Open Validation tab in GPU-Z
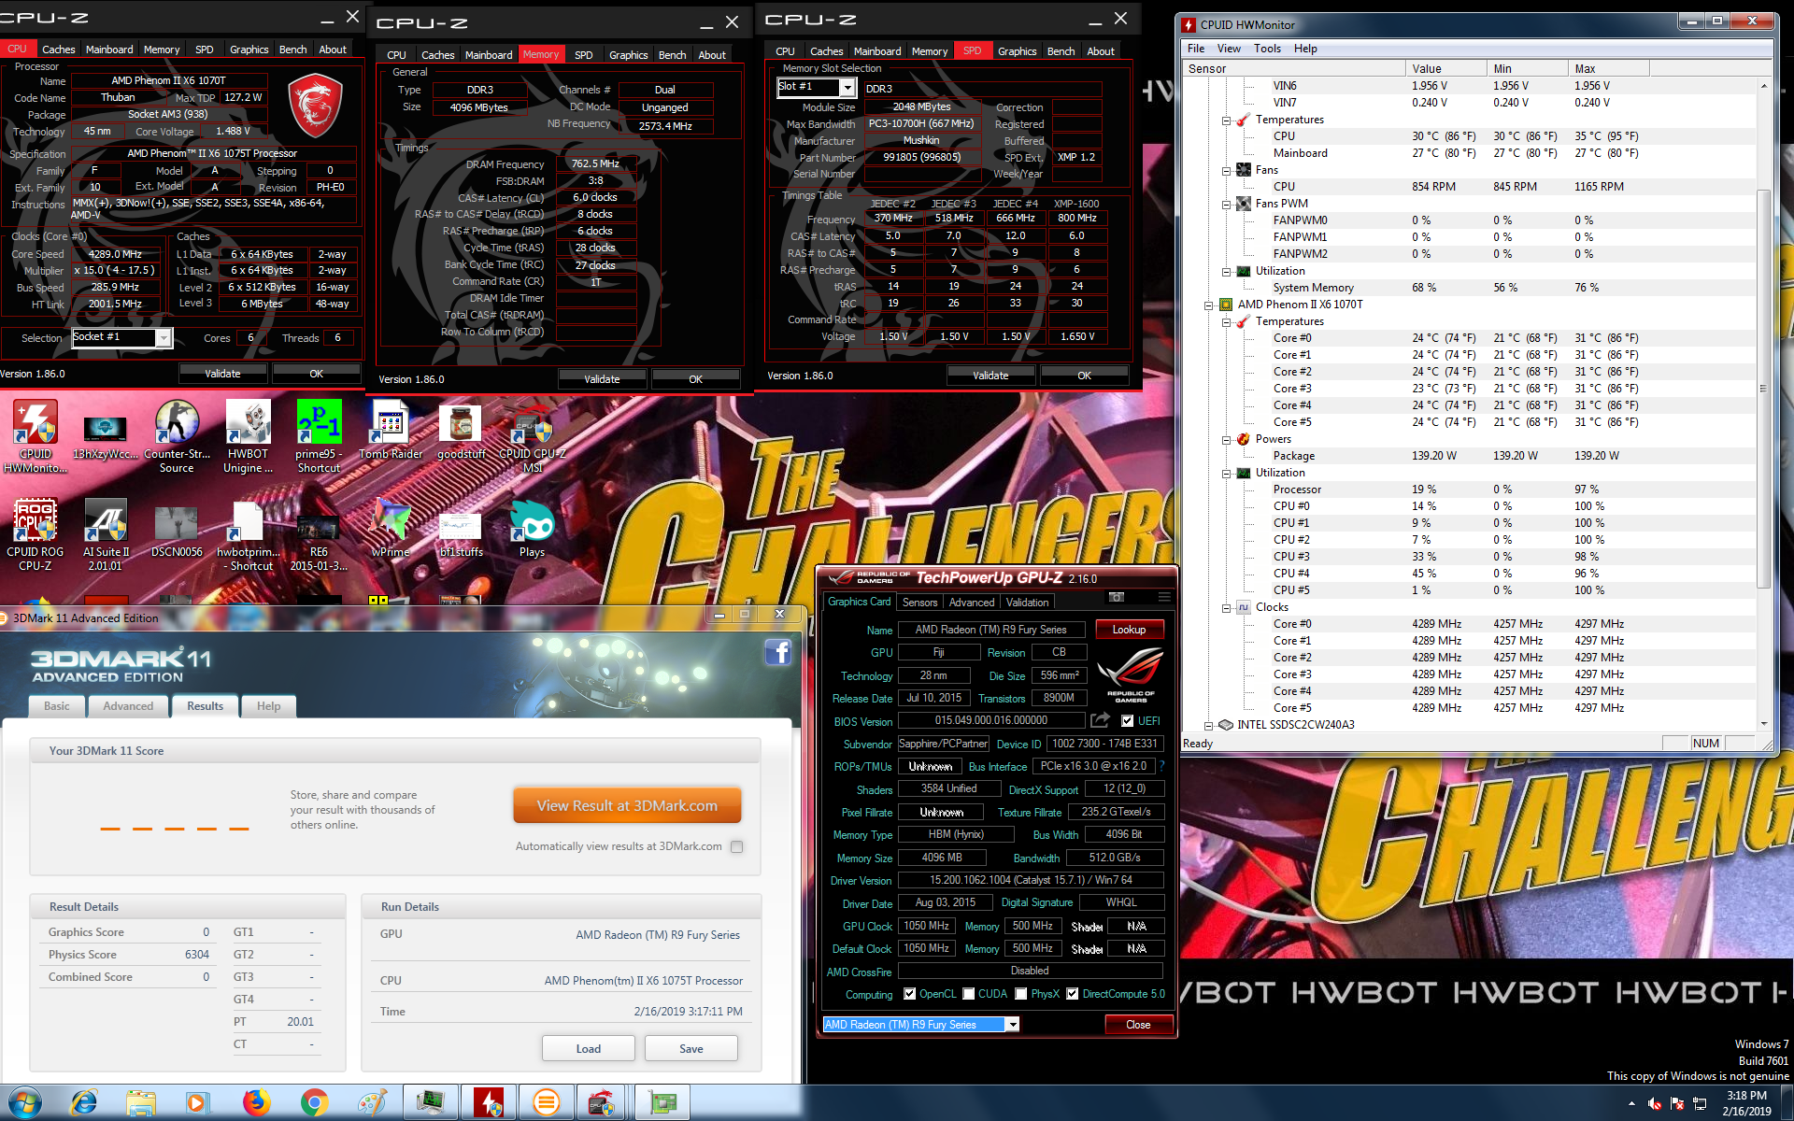The height and width of the screenshot is (1121, 1794). pos(1027,603)
